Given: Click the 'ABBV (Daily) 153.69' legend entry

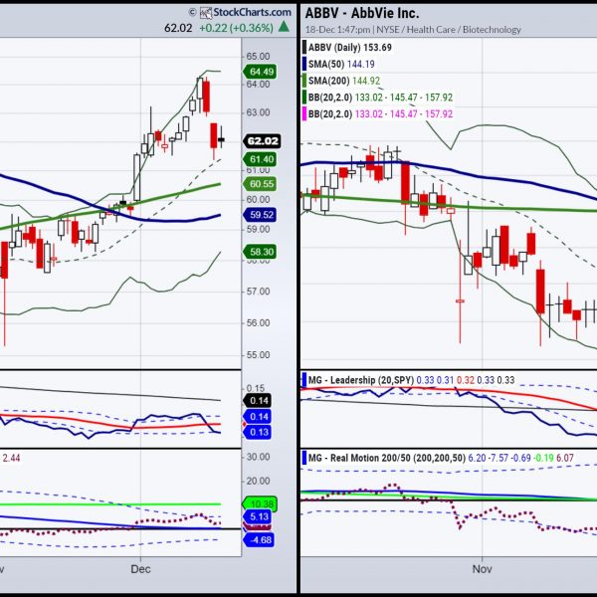Looking at the screenshot, I should pos(350,47).
